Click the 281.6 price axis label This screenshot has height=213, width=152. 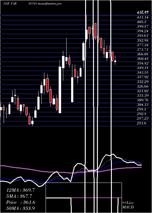coord(142,123)
